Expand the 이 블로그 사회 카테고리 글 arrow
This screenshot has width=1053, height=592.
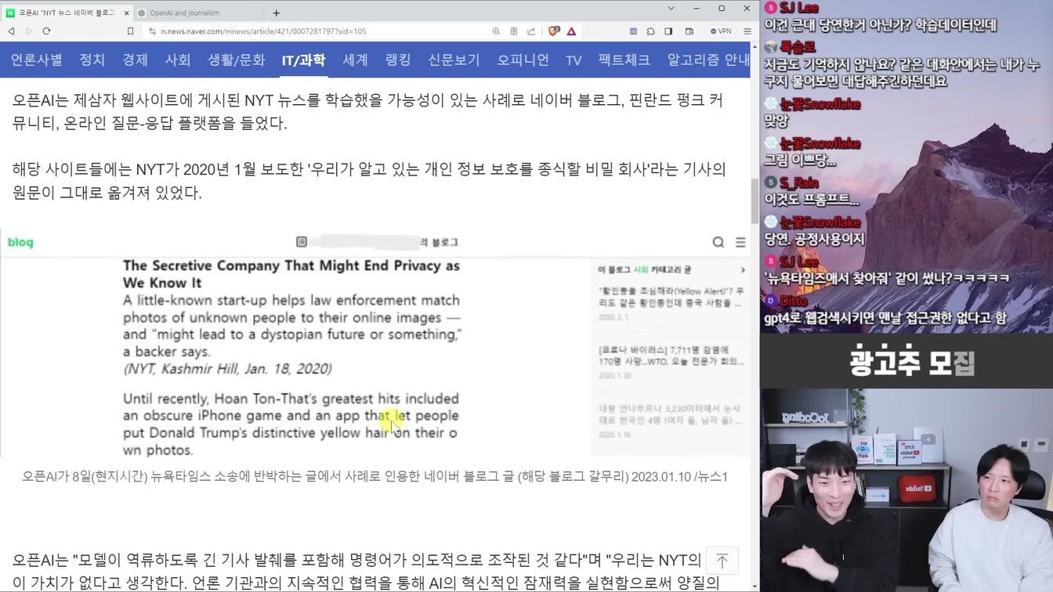743,269
